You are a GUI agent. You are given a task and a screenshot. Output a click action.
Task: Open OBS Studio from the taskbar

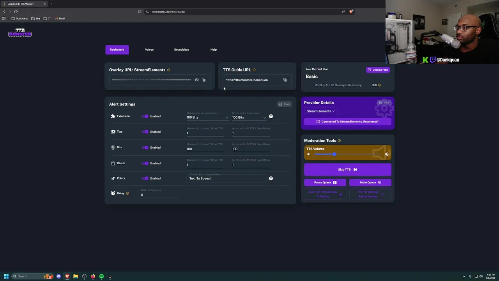tap(84, 276)
